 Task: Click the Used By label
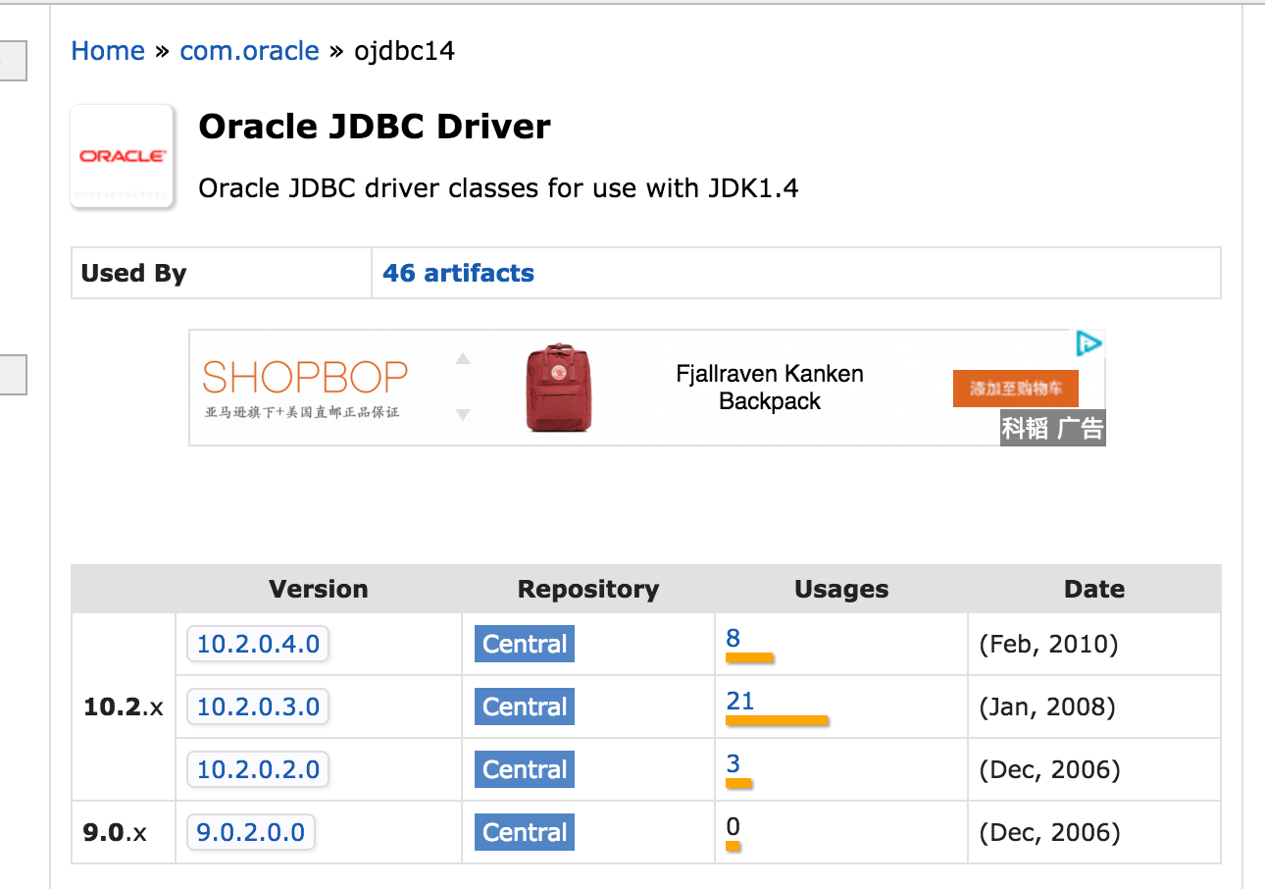pyautogui.click(x=133, y=273)
